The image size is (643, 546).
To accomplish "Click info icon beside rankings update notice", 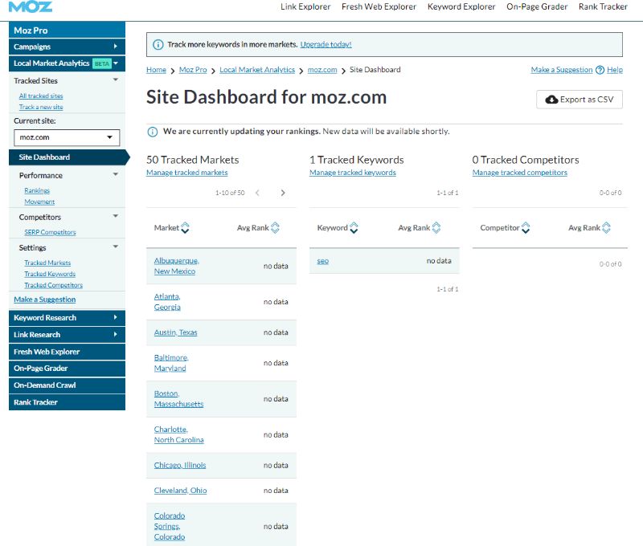I will (152, 132).
